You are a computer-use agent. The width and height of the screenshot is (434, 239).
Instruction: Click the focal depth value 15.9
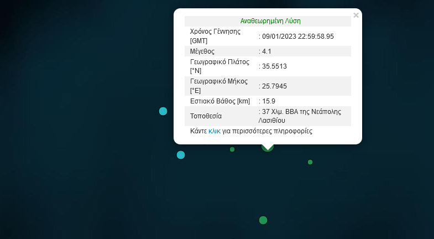pos(269,101)
